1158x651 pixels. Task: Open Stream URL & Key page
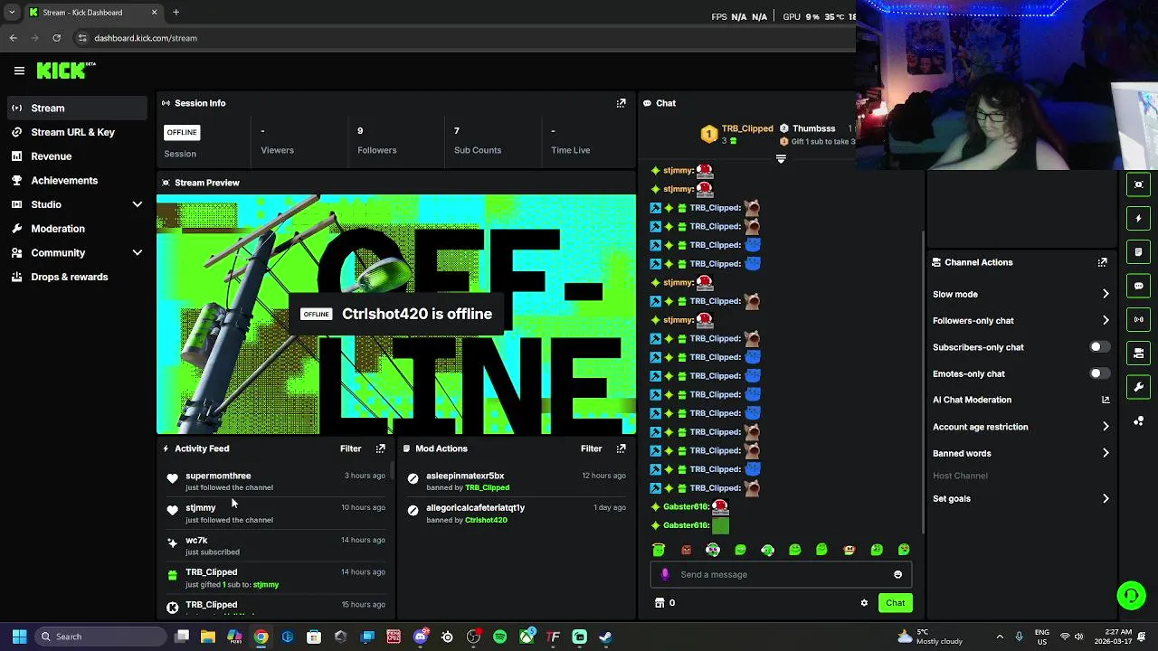(76, 132)
